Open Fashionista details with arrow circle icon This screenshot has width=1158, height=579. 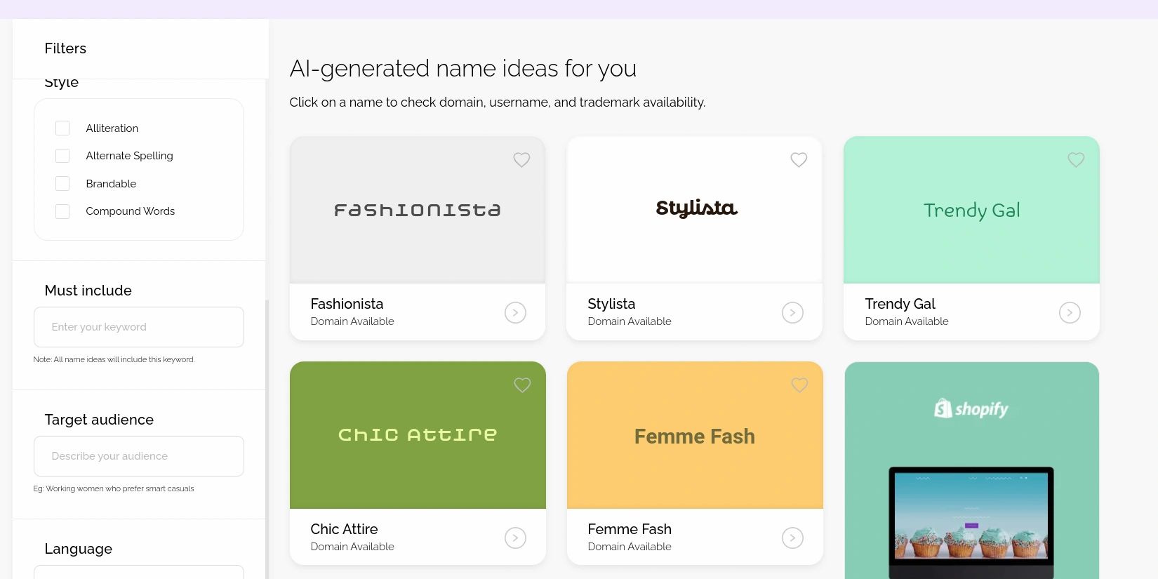pyautogui.click(x=515, y=312)
